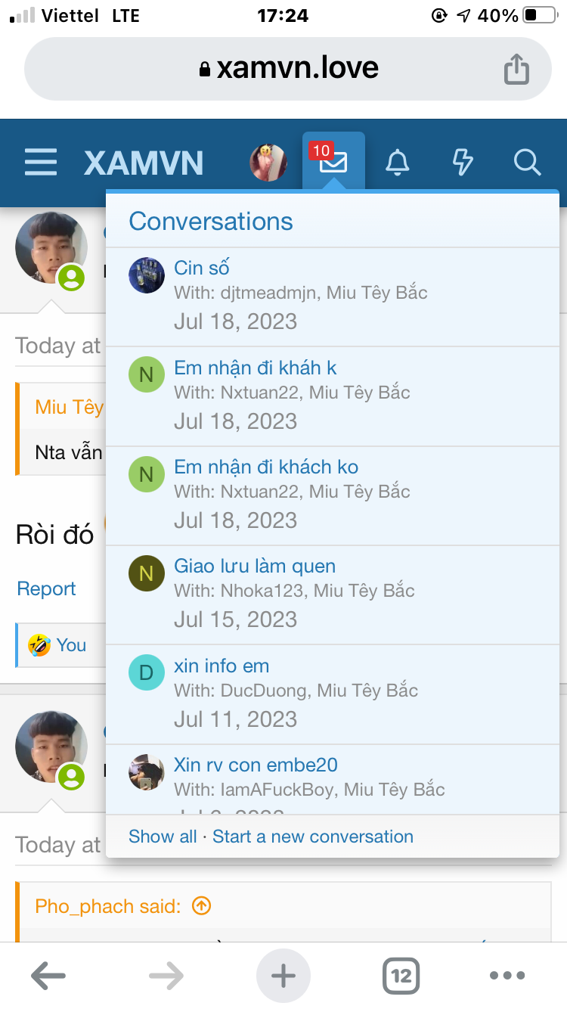Tap the xamvn.love address bar
This screenshot has width=567, height=1009.
click(x=289, y=69)
